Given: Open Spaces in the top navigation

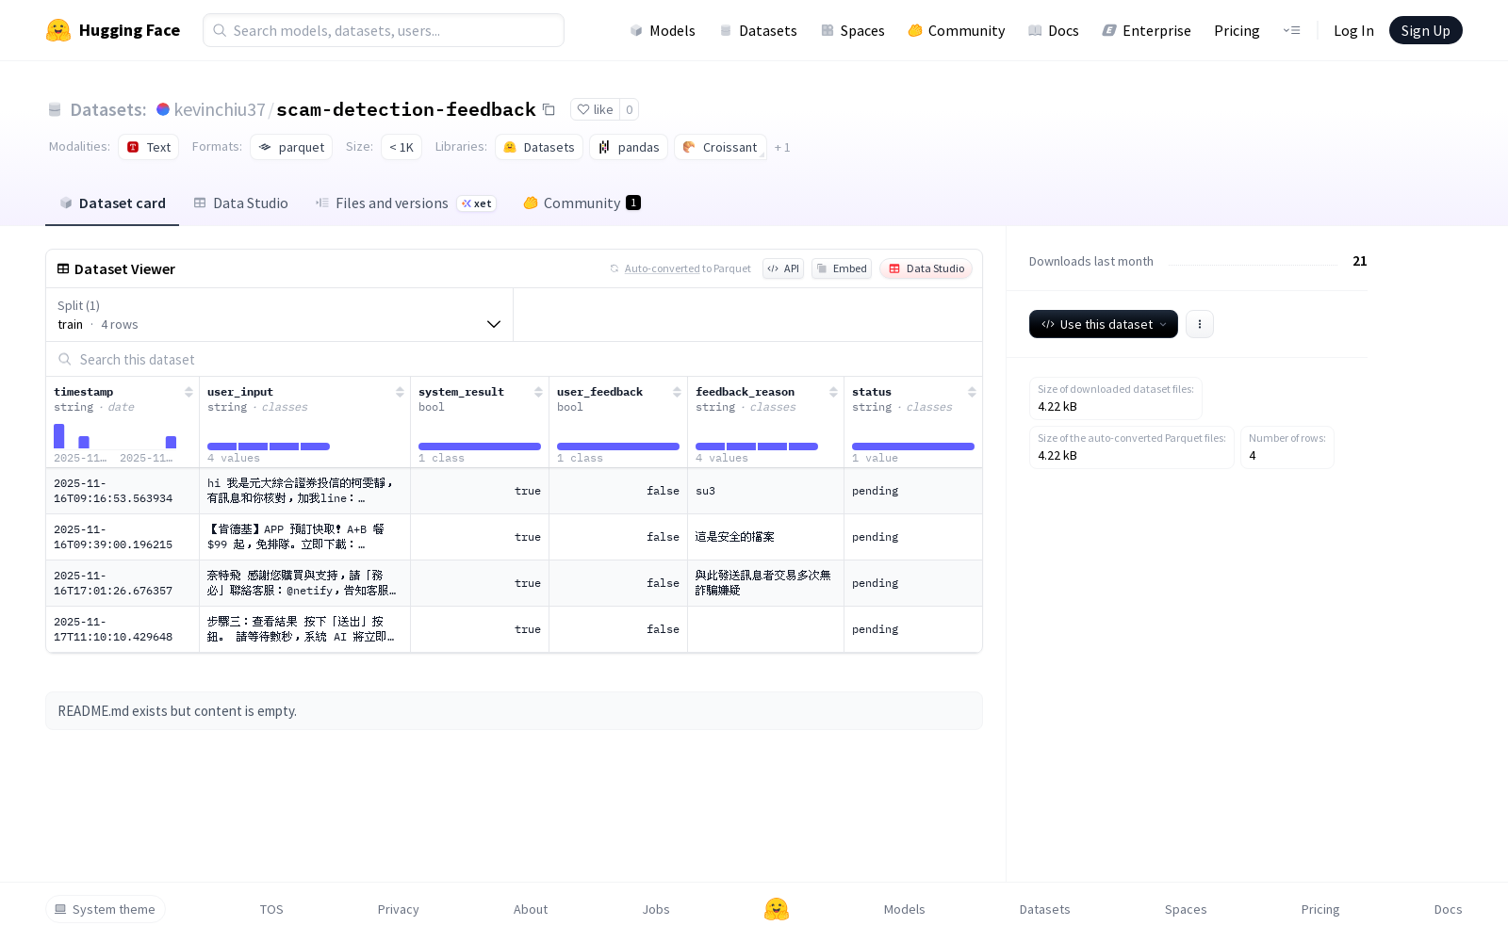Looking at the screenshot, I should tap(852, 30).
